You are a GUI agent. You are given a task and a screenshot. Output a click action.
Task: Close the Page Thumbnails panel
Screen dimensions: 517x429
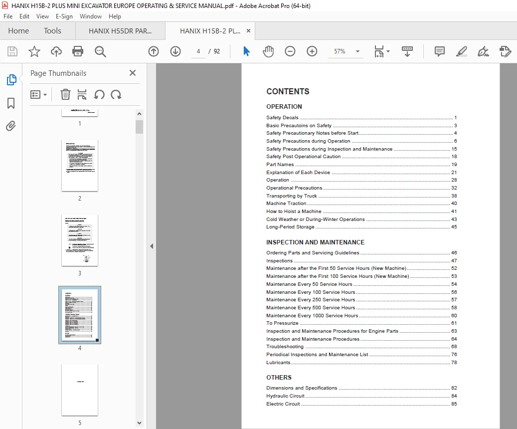[133, 73]
